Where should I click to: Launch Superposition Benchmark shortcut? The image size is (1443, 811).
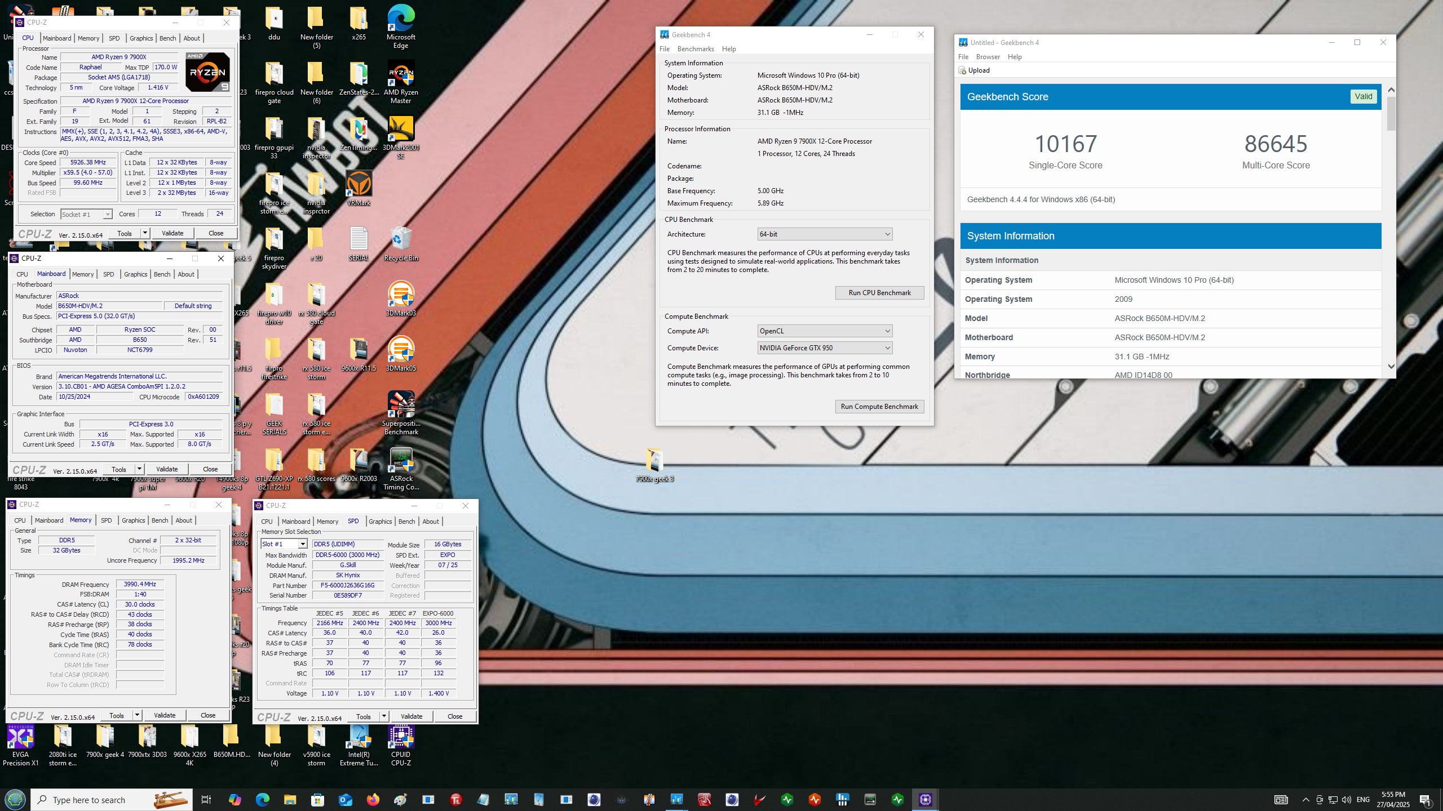pyautogui.click(x=401, y=413)
